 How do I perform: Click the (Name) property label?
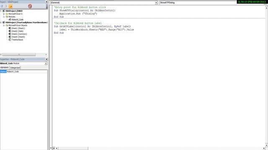3,72
